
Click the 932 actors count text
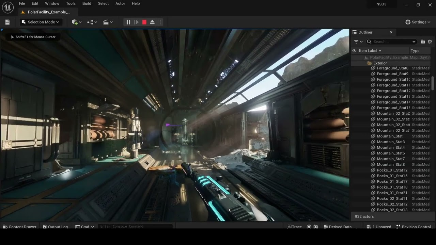tap(364, 216)
